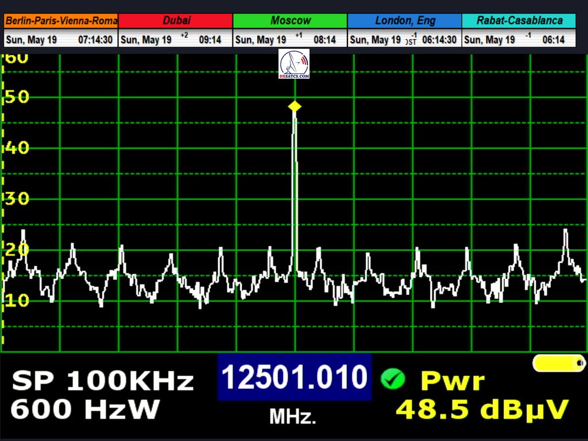Click the 48.5 dBµV power reading
Viewport: 588px width, 441px height.
[482, 409]
